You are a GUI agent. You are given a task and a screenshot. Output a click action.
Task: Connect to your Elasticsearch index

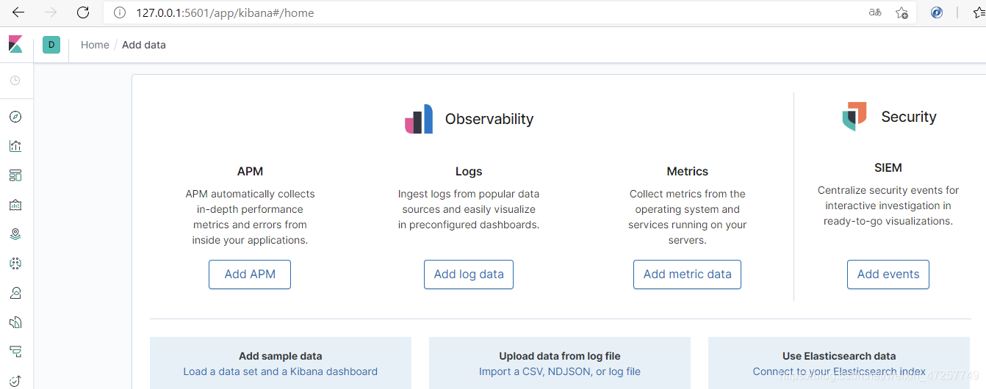click(839, 371)
